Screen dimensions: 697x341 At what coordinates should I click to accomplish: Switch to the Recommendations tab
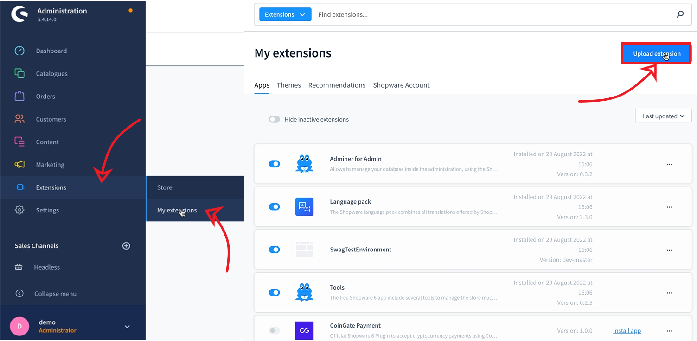click(x=337, y=85)
